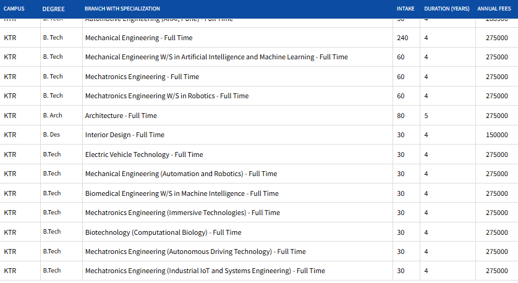
Task: Click Mechatronics Engineering (Autonomous Driving Technology) entry
Action: [195, 251]
